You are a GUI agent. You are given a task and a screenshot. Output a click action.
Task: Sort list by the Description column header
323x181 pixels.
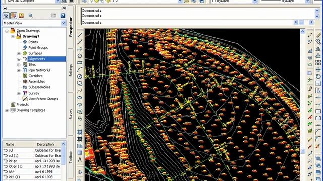[47, 144]
